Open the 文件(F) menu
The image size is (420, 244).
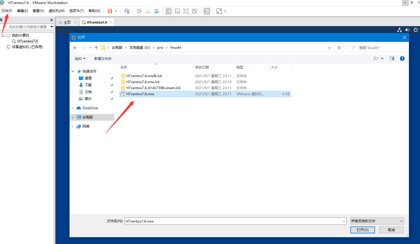7,11
